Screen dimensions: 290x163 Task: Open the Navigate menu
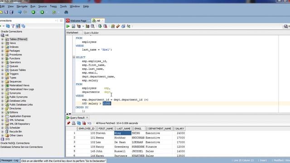[22, 6]
